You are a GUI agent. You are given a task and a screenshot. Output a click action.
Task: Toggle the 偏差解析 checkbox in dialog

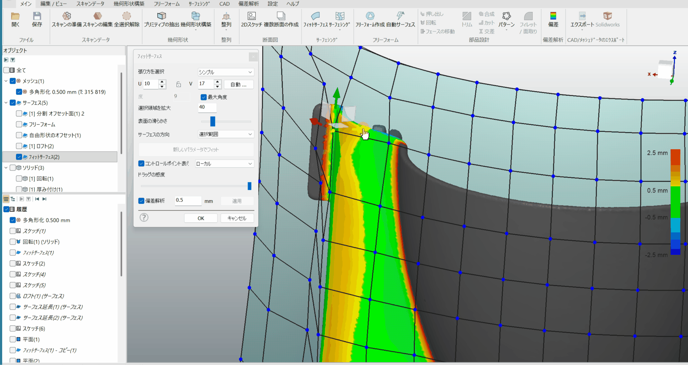pyautogui.click(x=141, y=201)
